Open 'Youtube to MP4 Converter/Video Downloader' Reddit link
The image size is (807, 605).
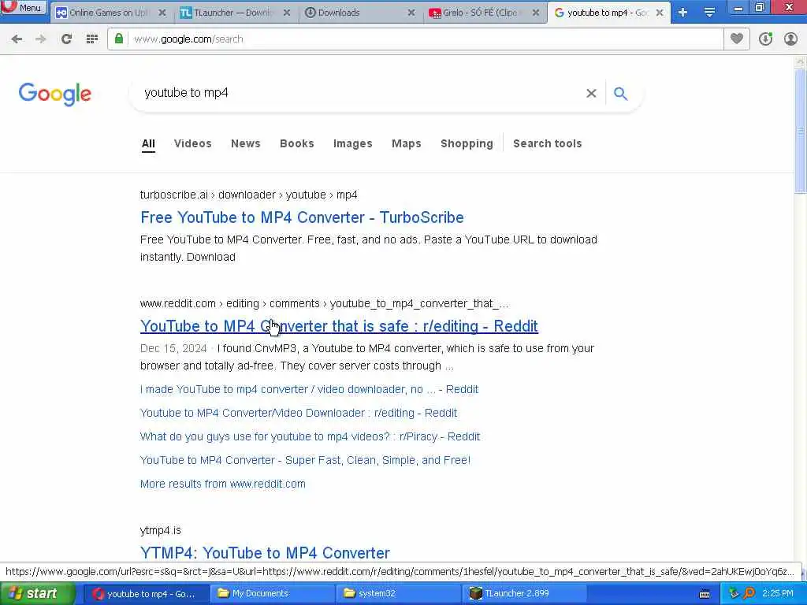point(299,413)
